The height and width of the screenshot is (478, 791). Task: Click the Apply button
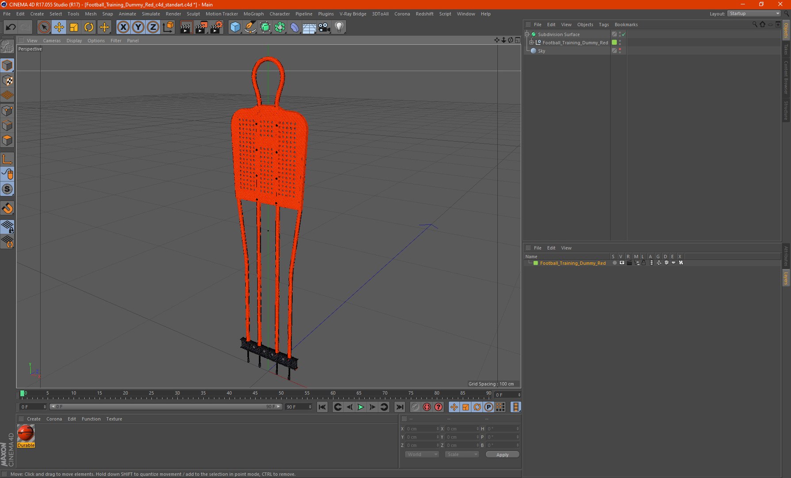(502, 455)
